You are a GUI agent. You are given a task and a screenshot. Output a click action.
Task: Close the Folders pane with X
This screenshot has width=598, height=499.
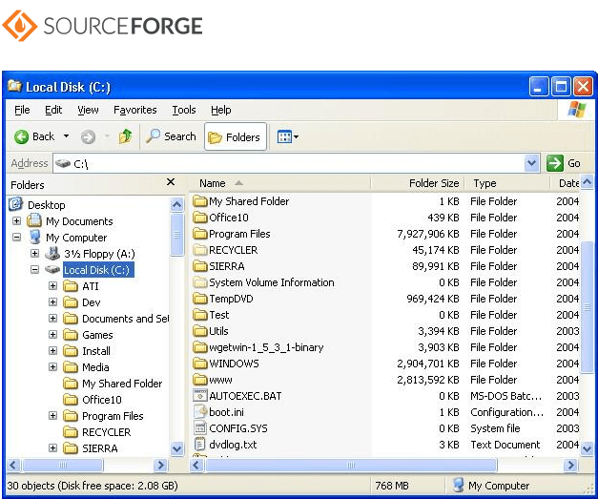coord(171,182)
